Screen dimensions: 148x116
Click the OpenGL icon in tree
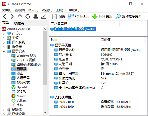[13, 87]
